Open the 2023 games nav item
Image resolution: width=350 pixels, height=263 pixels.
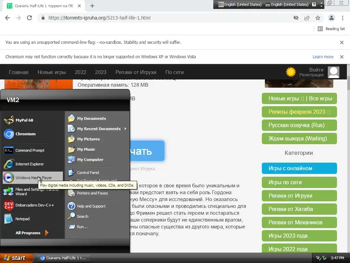101,72
